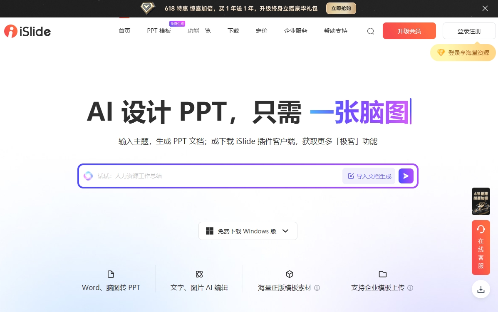Image resolution: width=498 pixels, height=312 pixels.
Task: Click the cube icon above 海量正版模板素材
Action: click(289, 274)
